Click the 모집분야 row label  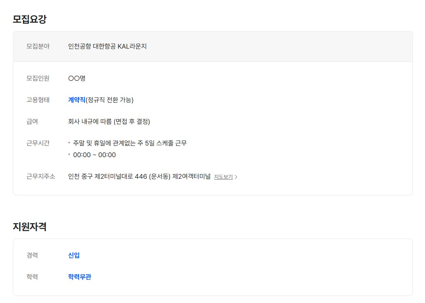[38, 47]
